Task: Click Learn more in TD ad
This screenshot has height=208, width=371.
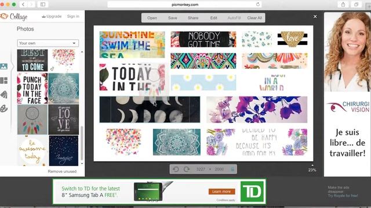Action: [x=221, y=191]
